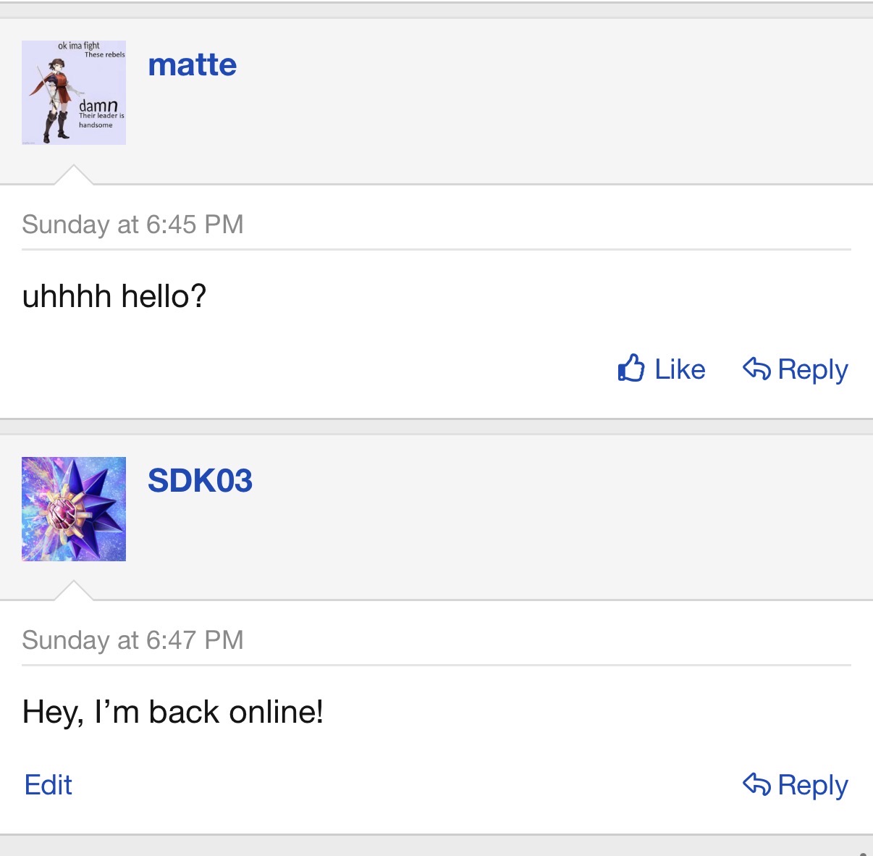Click the "Sunday at 6:47 PM" timestamp
873x856 pixels.
132,640
